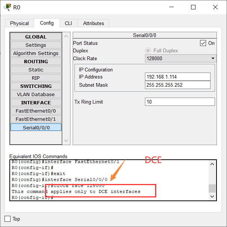
Task: Switch to the CLI tab
Action: coord(68,23)
